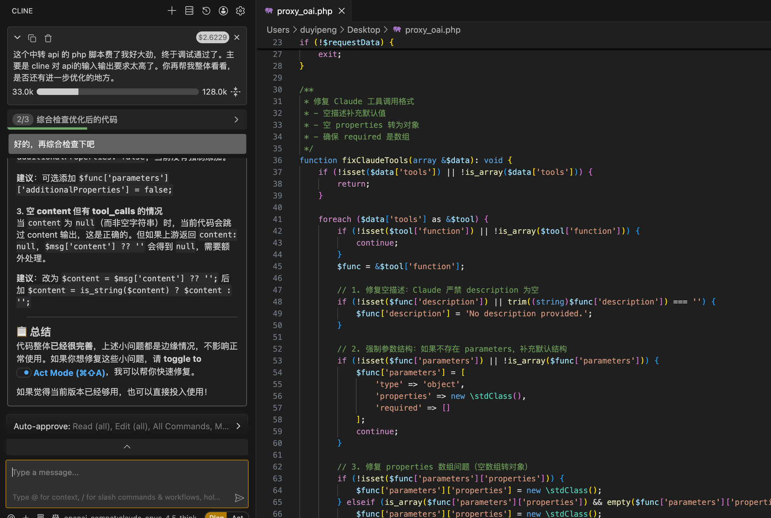Close the current Cline task
Viewport: 771px width, 518px height.
(237, 37)
